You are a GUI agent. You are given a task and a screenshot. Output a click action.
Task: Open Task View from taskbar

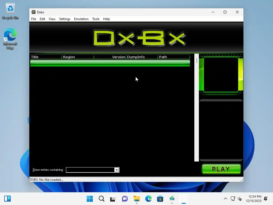click(x=113, y=199)
